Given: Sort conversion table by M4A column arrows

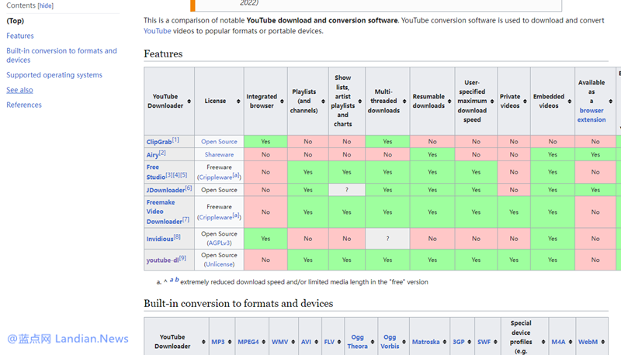Looking at the screenshot, I should pos(571,342).
